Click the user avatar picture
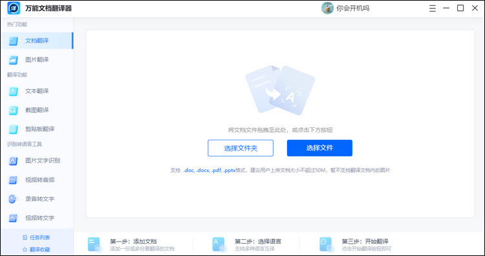The width and height of the screenshot is (485, 256). click(327, 8)
